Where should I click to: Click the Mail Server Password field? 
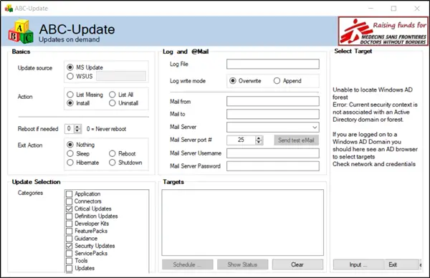(273, 166)
